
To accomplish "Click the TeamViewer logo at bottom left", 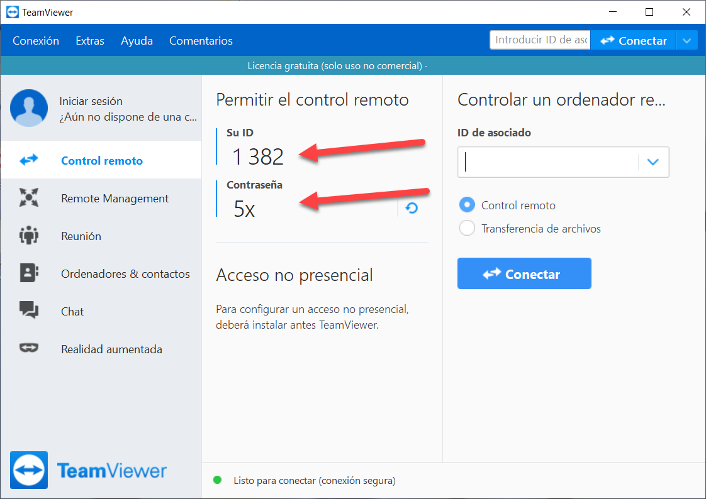I will coord(29,470).
